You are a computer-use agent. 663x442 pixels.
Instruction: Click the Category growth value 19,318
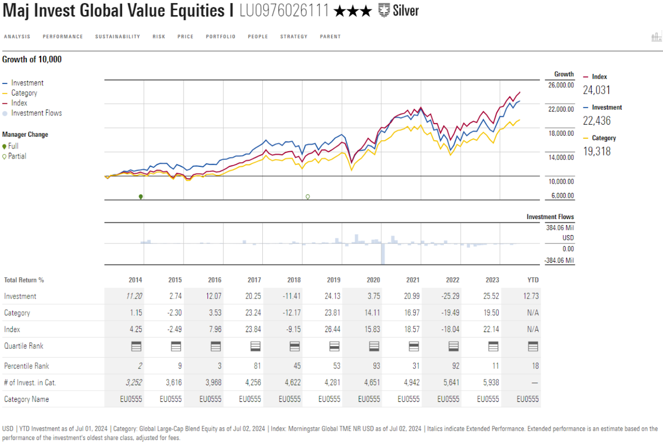click(597, 151)
